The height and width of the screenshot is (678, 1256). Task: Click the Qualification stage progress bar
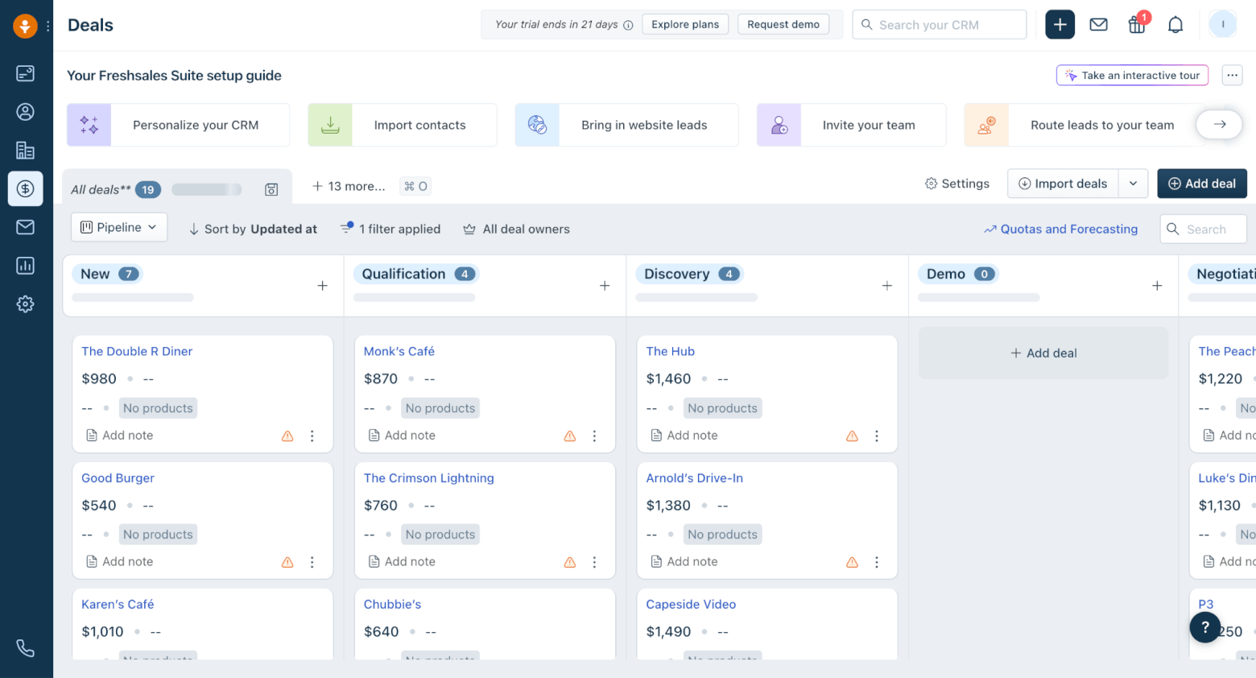pyautogui.click(x=415, y=298)
